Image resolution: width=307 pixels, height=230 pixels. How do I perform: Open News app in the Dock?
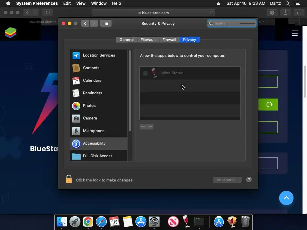(x=173, y=222)
